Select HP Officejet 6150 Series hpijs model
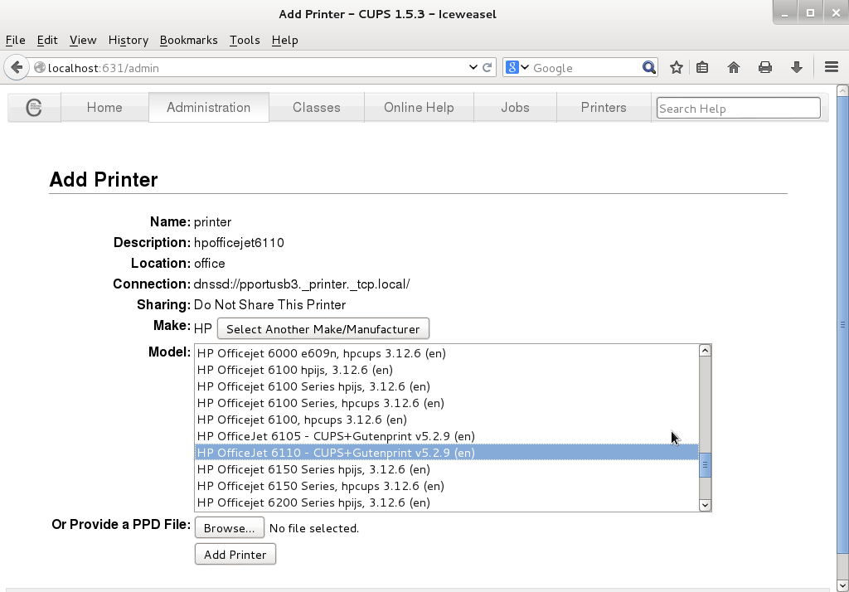This screenshot has height=592, width=849. tap(447, 469)
